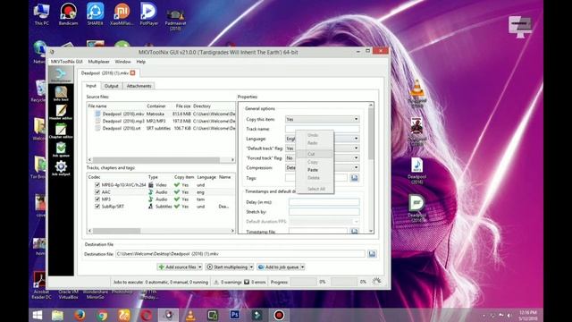
Task: Open the Language dropdown
Action: pos(322,139)
